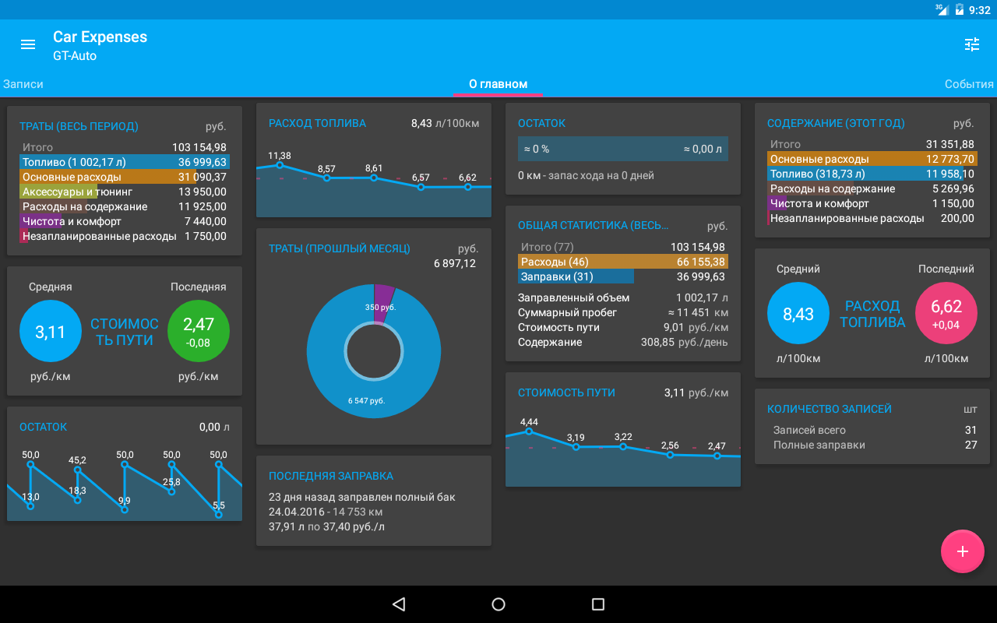This screenshot has width=997, height=623.
Task: Open the hamburger navigation menu
Action: pyautogui.click(x=28, y=44)
